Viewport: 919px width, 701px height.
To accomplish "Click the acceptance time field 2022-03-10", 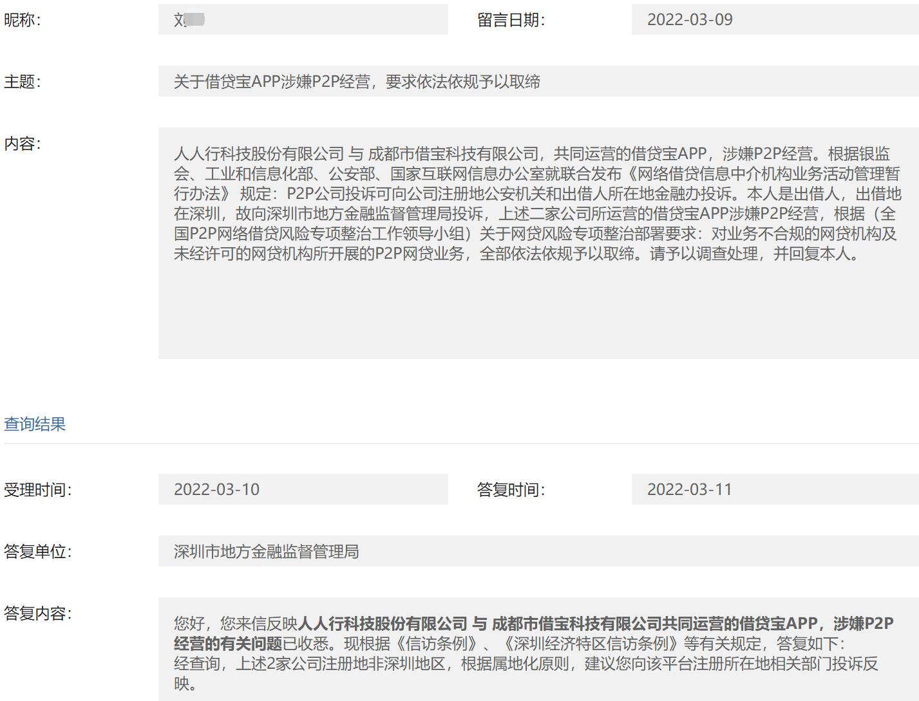I will pyautogui.click(x=303, y=489).
